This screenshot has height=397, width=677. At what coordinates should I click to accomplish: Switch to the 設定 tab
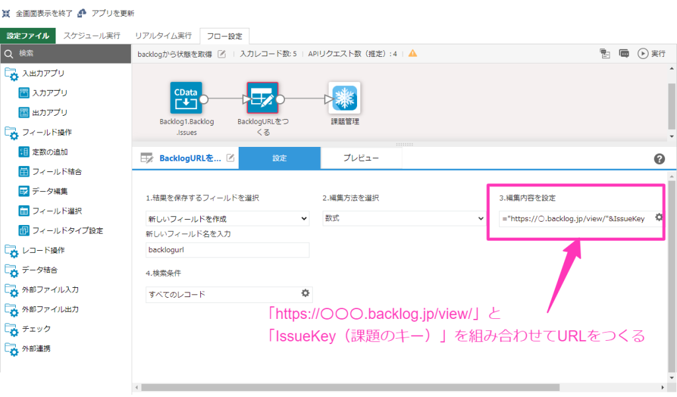point(280,158)
